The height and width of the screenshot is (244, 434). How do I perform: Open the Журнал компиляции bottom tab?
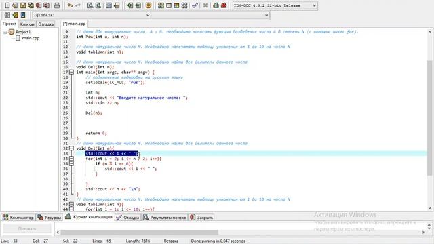pos(89,217)
